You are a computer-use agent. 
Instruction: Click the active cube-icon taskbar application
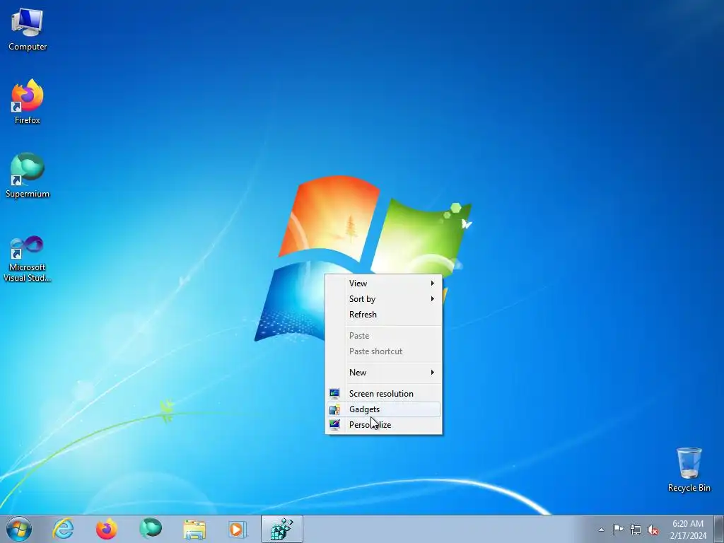[x=281, y=529]
